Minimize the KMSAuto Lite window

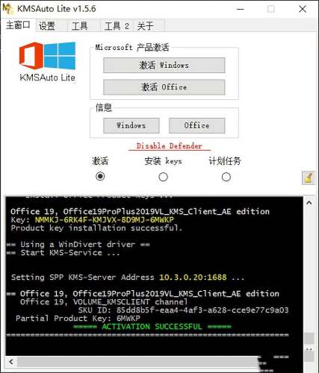pos(241,9)
